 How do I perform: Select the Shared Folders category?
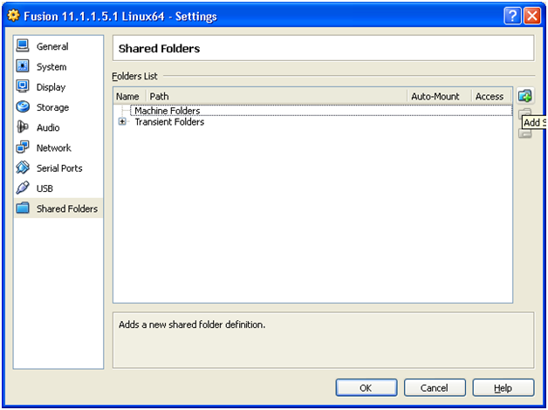pos(58,208)
